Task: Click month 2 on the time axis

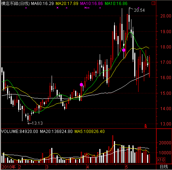Action: [20, 167]
